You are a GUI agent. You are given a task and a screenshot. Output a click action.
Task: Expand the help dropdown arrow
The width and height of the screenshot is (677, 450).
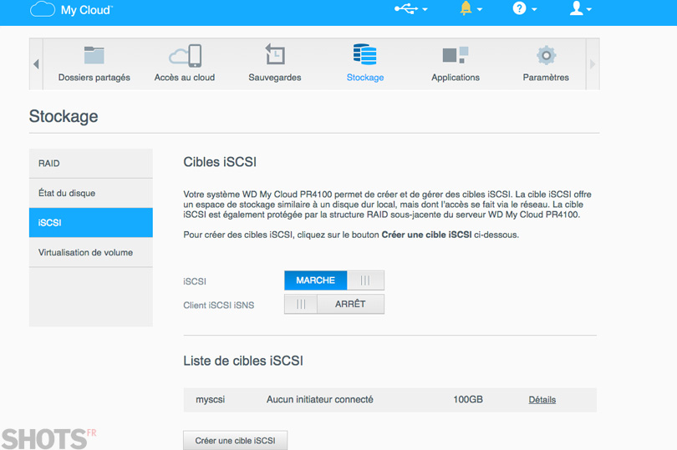click(534, 9)
